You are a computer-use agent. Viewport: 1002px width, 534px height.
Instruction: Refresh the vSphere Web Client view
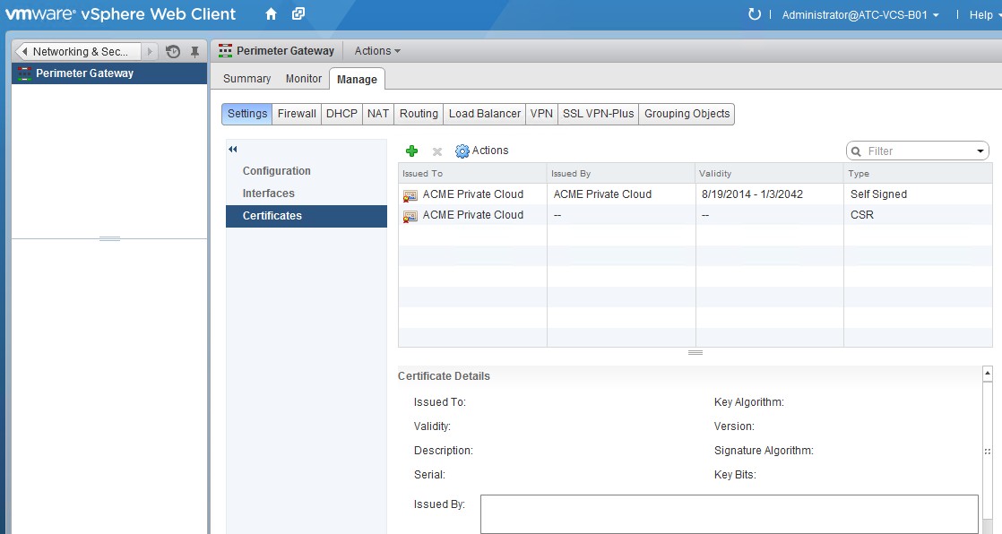coord(755,14)
